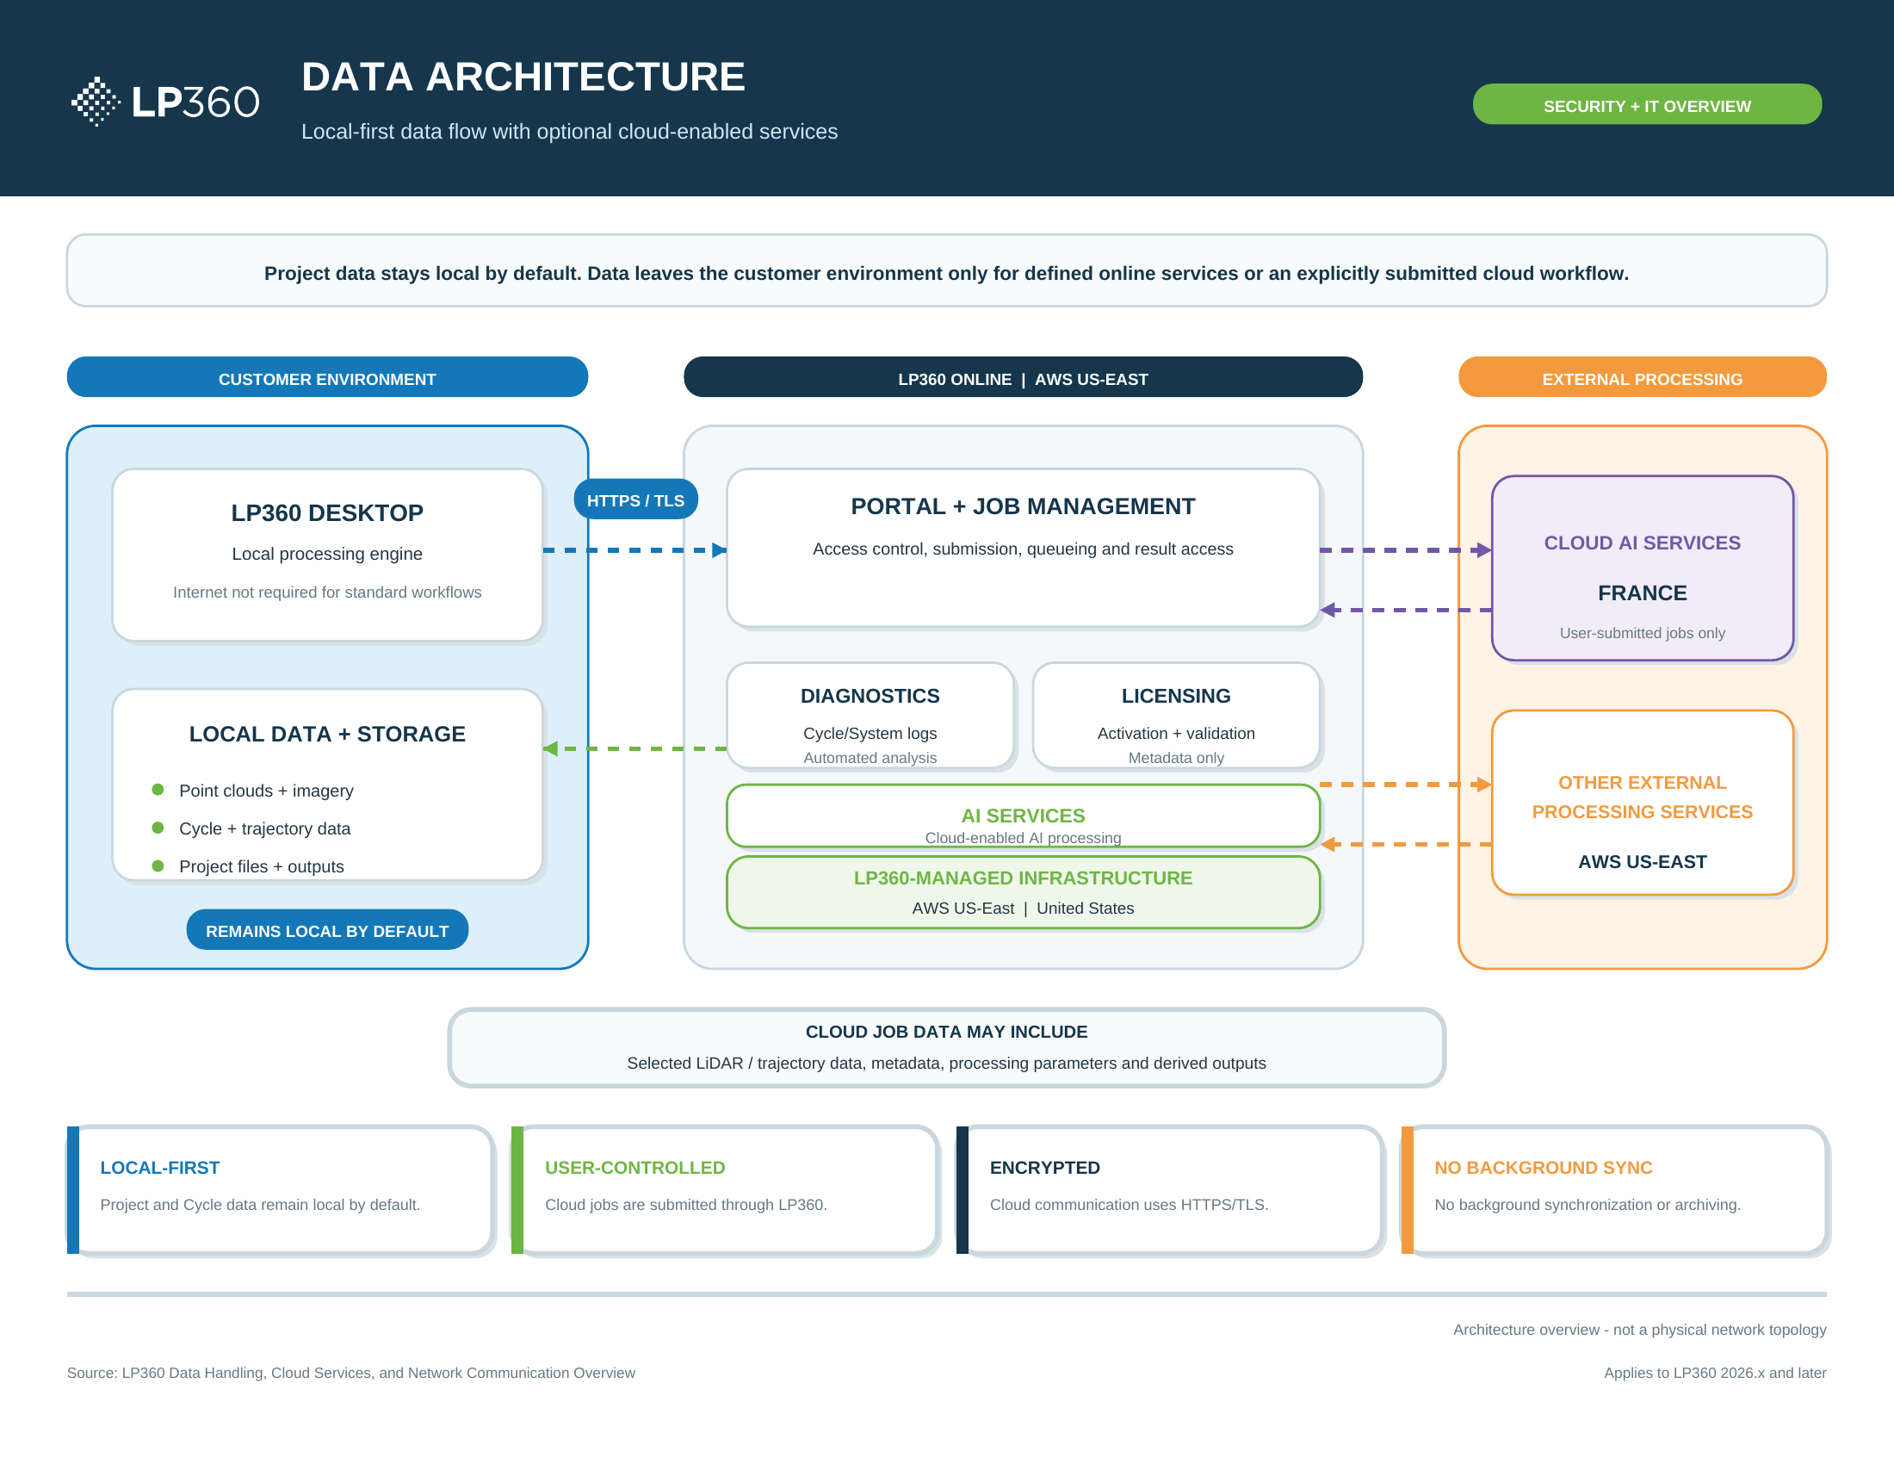Screen dimensions: 1894x1464
Task: Click the SECURITY + IT OVERVIEW pill
Action: pos(1646,105)
